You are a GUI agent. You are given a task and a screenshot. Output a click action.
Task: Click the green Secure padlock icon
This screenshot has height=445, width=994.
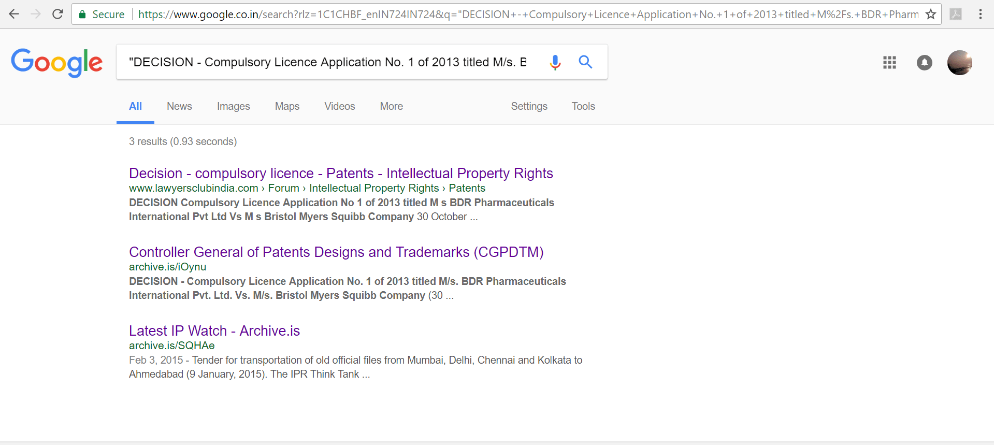[x=82, y=15]
